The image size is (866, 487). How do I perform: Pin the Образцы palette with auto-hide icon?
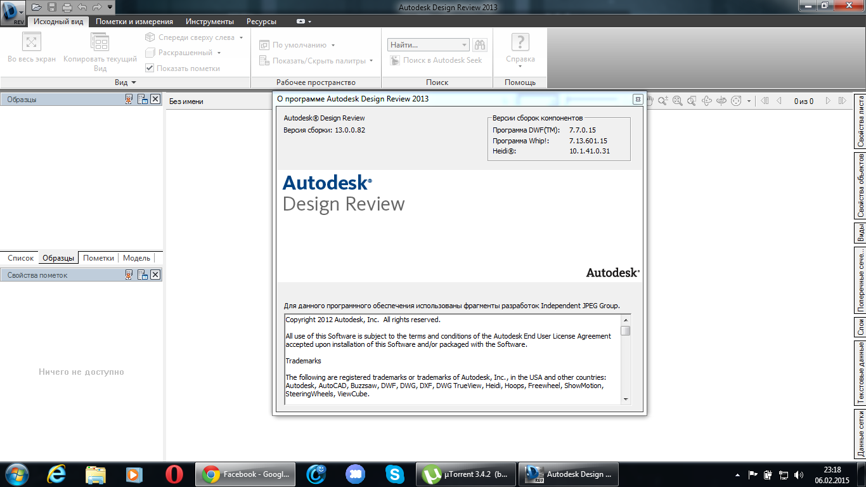[129, 99]
